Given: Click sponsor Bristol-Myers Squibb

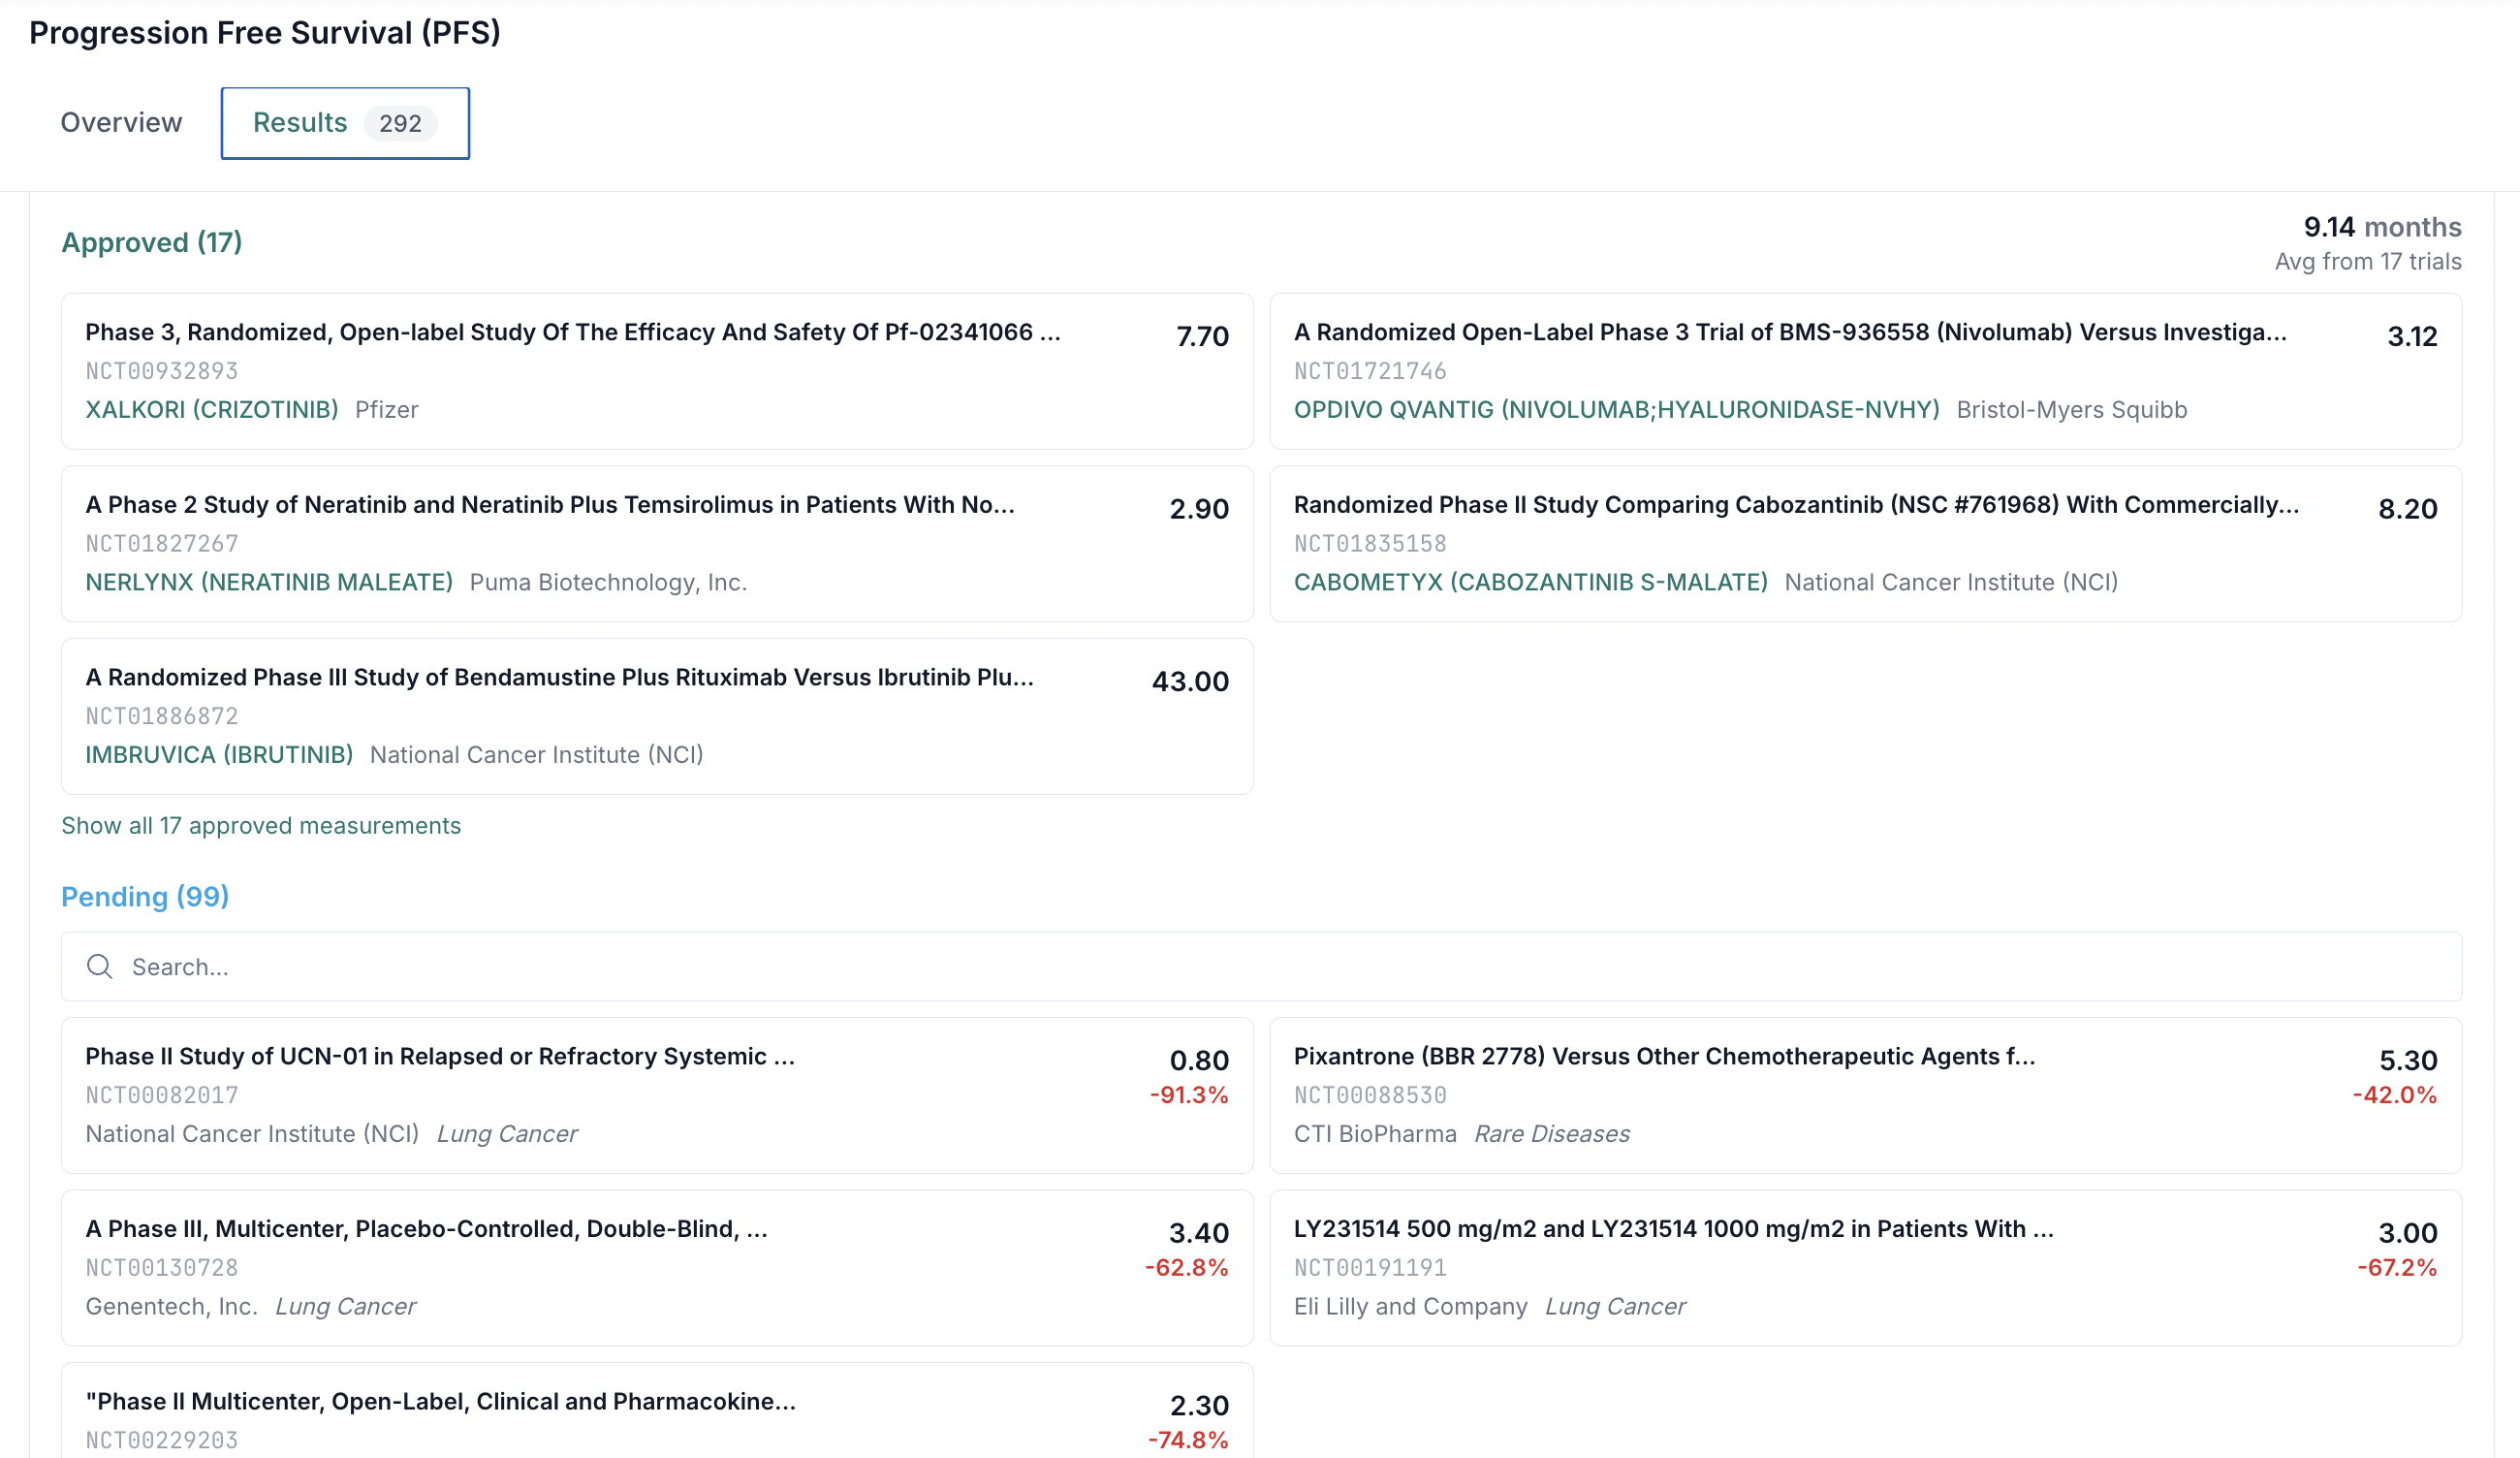Looking at the screenshot, I should (2072, 409).
